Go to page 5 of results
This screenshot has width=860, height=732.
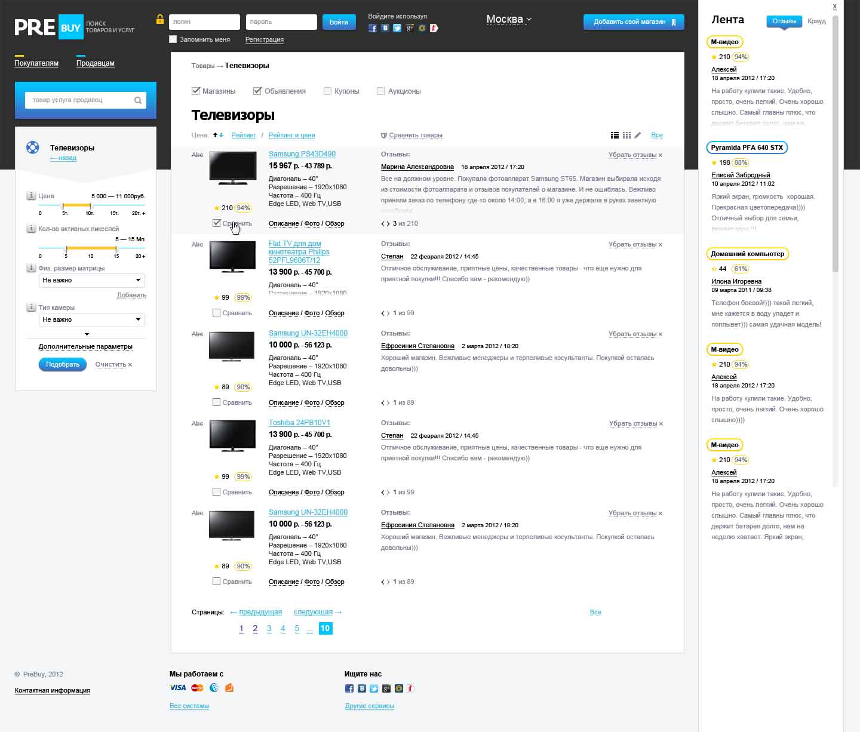coord(297,629)
